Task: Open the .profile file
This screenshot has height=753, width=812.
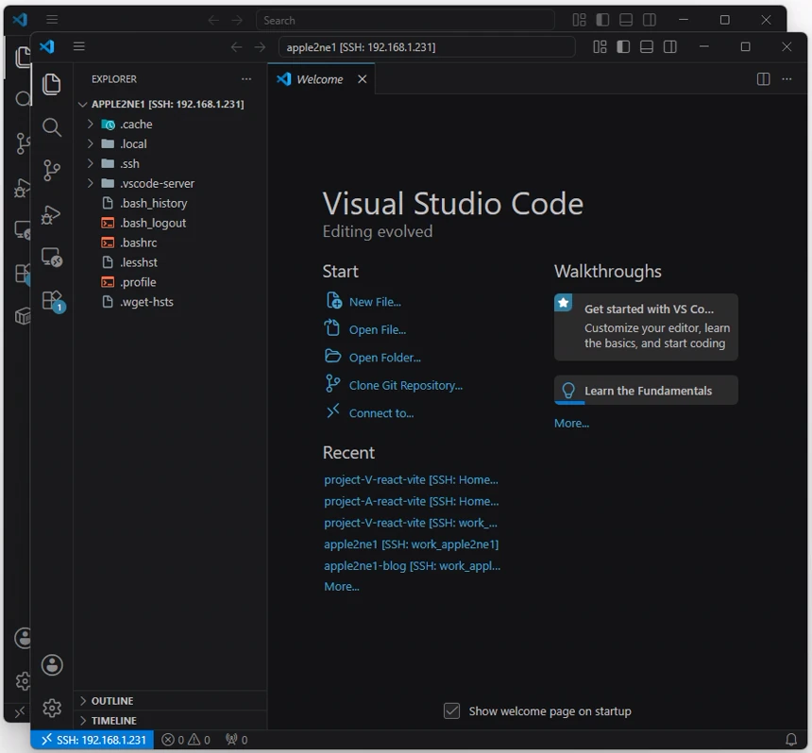Action: click(171, 282)
